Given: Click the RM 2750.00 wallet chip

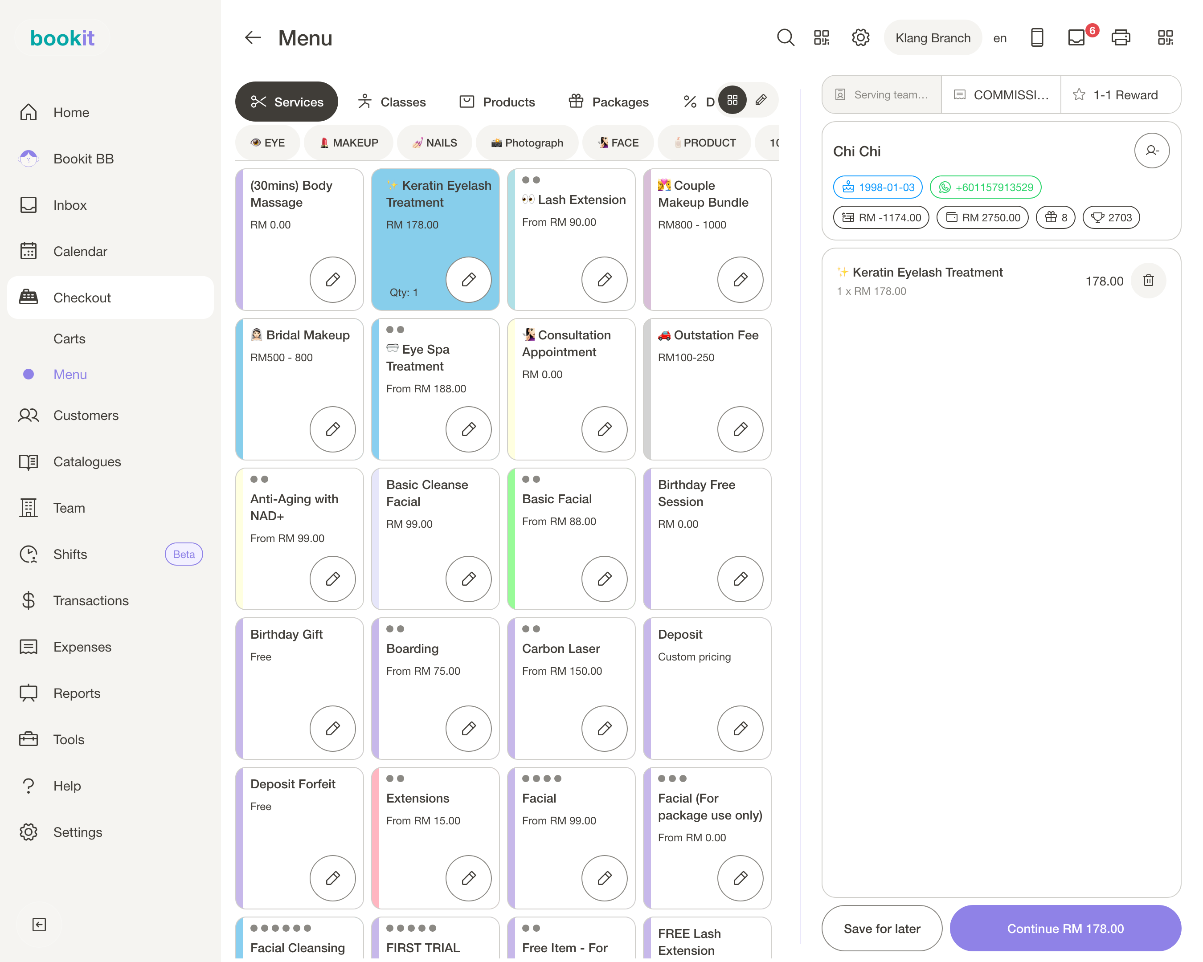Looking at the screenshot, I should [x=982, y=217].
